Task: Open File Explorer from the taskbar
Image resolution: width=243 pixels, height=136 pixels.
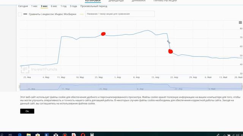Action: (x=28, y=135)
